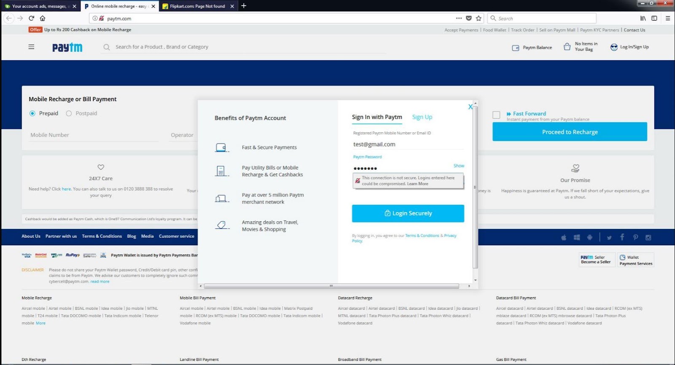Open the Firefox Library menu
The image size is (675, 365).
pyautogui.click(x=643, y=18)
